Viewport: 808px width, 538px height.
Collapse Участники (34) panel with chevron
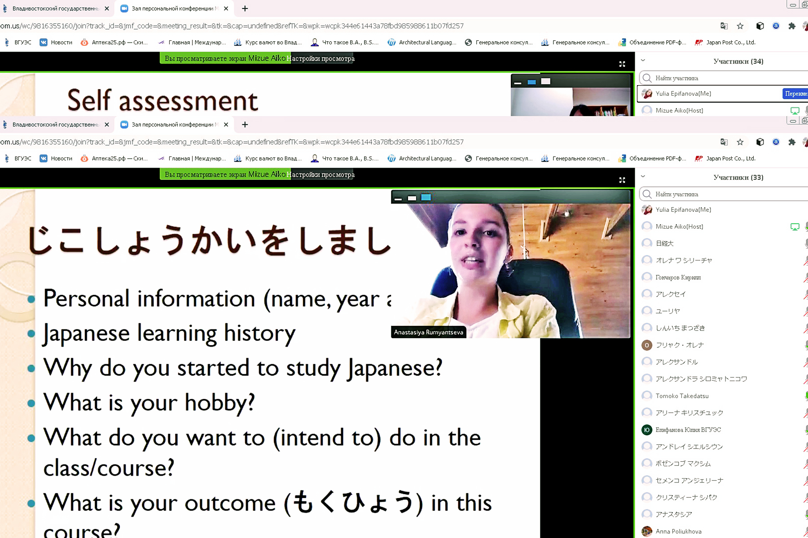click(643, 60)
